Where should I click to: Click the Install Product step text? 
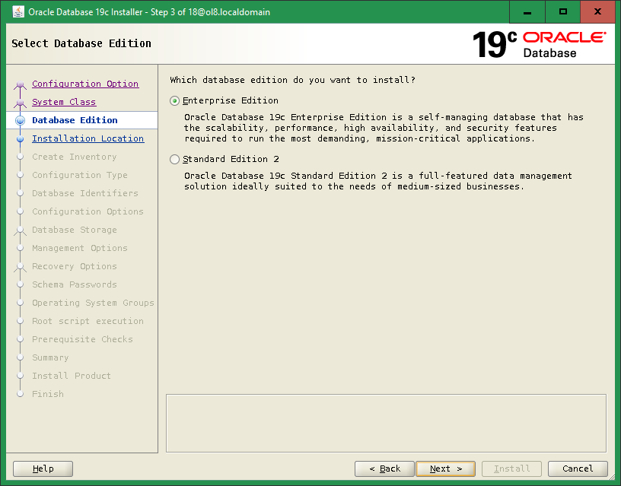[72, 376]
